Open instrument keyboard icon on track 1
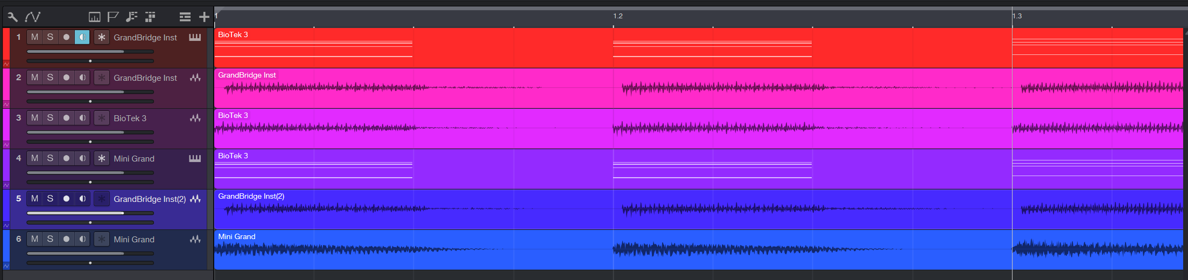This screenshot has width=1188, height=280. (x=195, y=37)
